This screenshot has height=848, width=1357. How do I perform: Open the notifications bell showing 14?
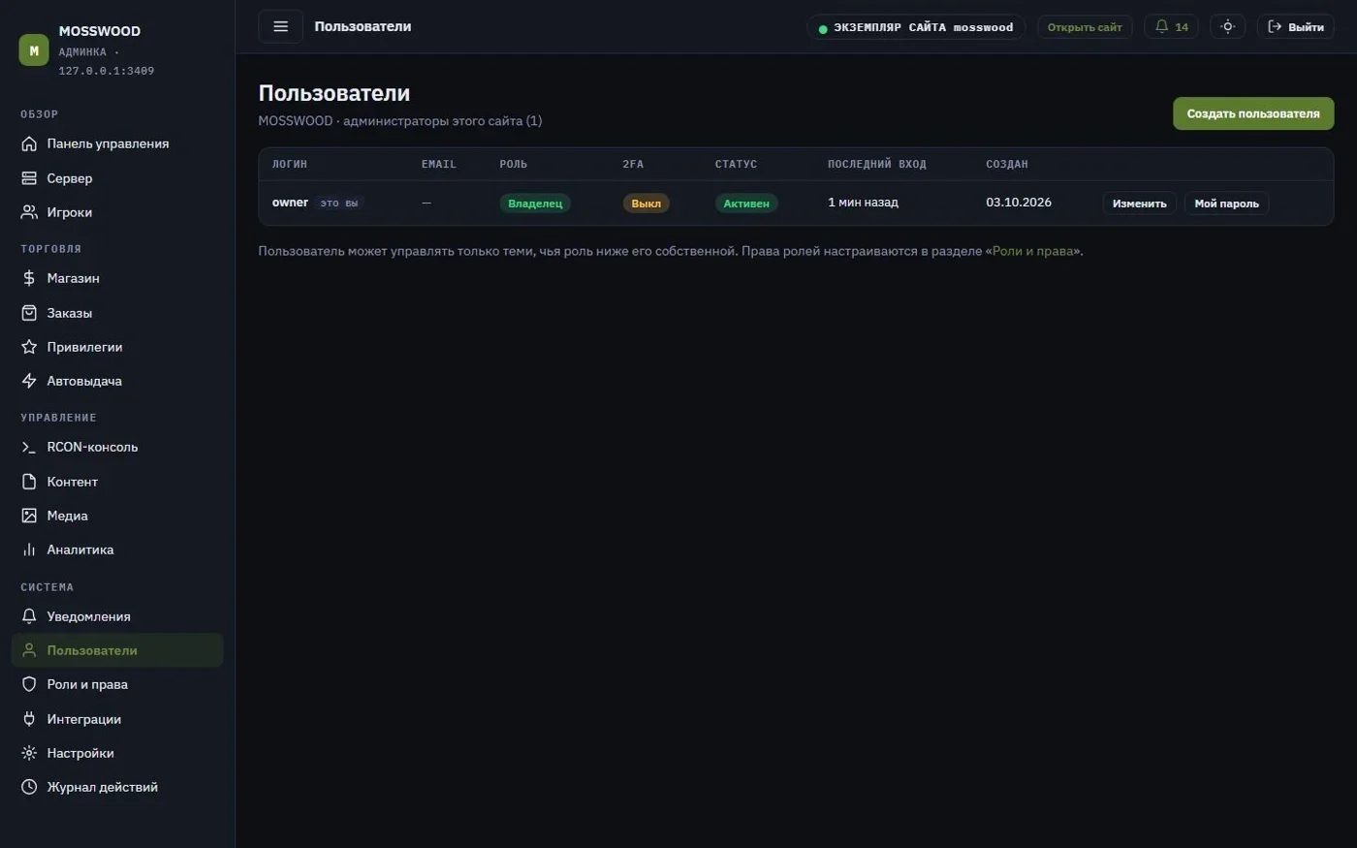coord(1171,27)
